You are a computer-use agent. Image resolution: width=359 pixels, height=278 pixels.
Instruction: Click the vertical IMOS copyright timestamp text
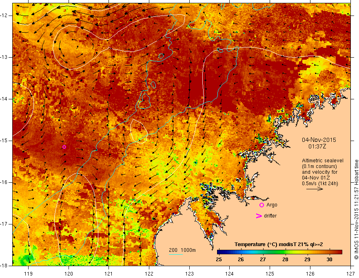(x=356, y=210)
